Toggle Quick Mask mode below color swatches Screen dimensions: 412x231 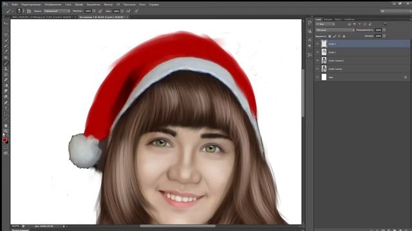pyautogui.click(x=6, y=148)
